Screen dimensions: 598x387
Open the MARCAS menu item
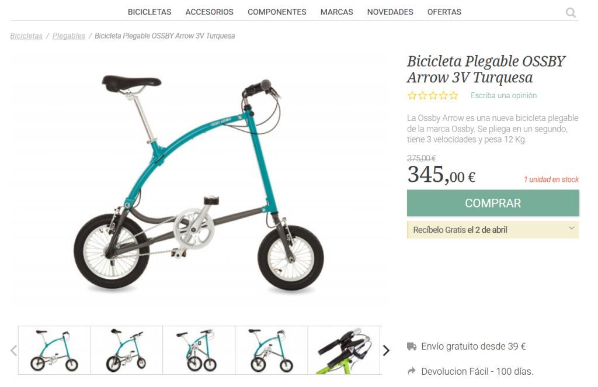pyautogui.click(x=337, y=12)
